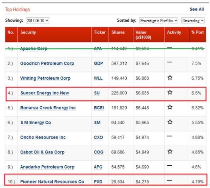Click the Ticker column header

[100, 35]
